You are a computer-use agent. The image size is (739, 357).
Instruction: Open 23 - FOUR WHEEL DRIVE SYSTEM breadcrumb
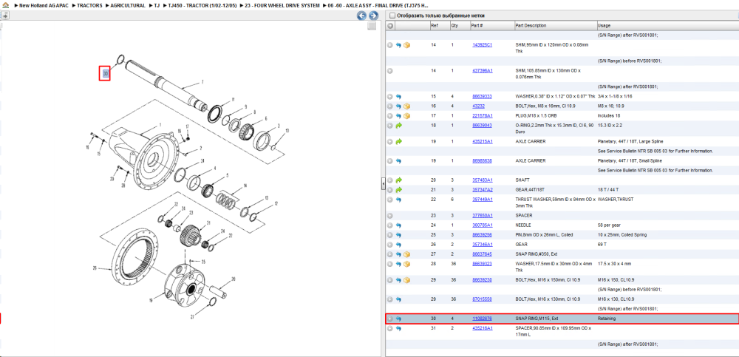click(x=282, y=6)
